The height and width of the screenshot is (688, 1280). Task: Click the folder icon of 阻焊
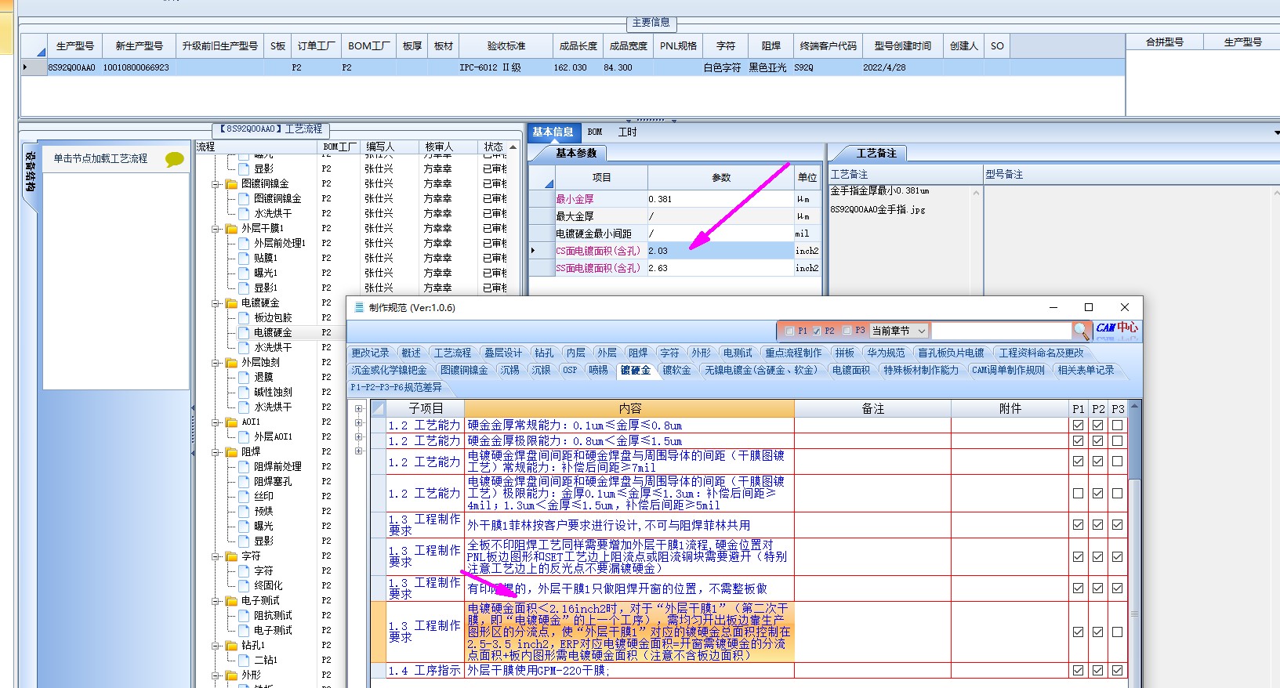(231, 452)
